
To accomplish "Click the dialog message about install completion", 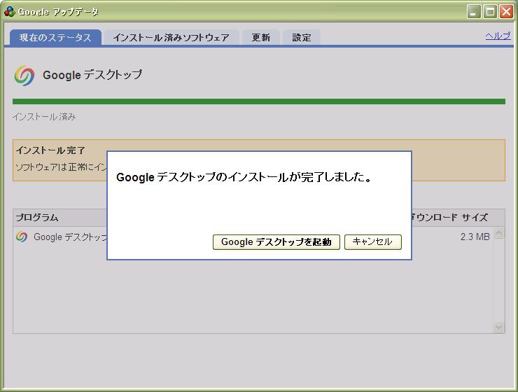I will click(x=244, y=177).
